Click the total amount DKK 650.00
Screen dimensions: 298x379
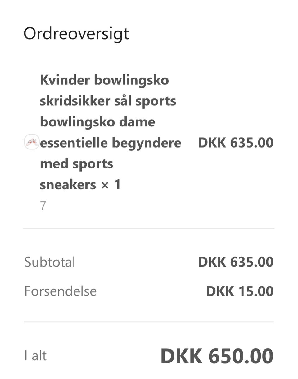(217, 356)
